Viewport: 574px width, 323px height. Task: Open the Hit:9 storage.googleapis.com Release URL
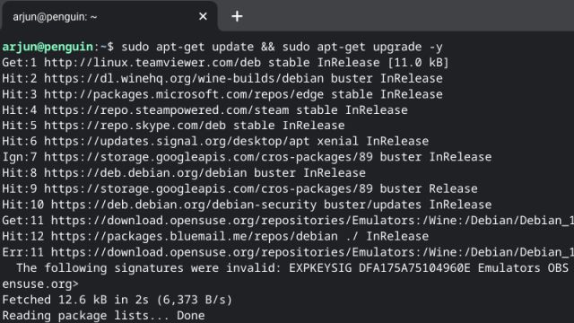pos(208,188)
